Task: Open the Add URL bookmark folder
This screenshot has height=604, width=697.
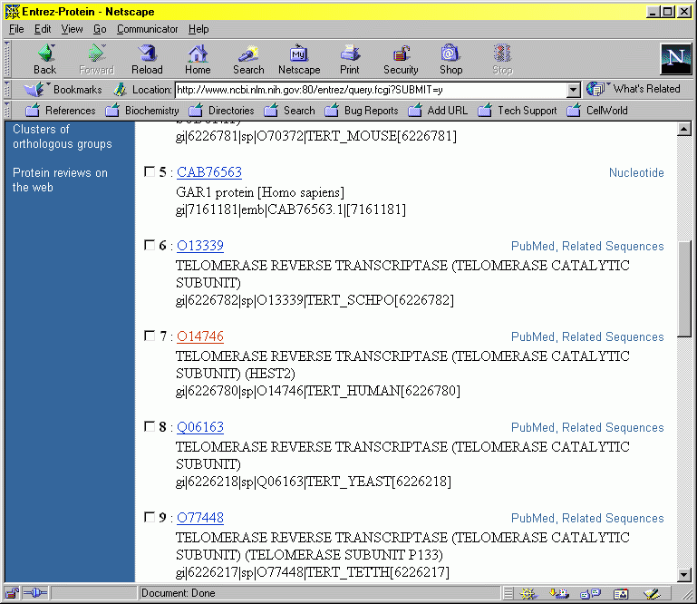Action: click(438, 111)
